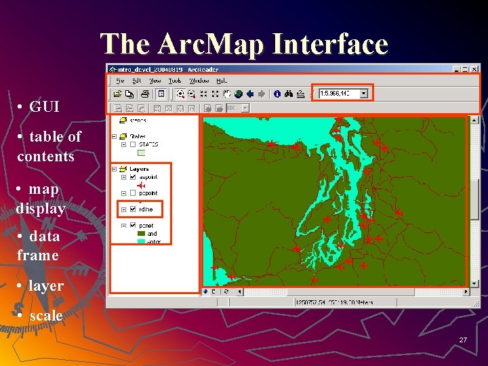This screenshot has width=488, height=366.
Task: Click the cyan water symbol swatch
Action: 141,241
